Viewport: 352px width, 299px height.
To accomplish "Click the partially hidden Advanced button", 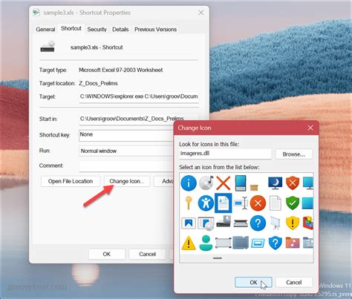I will pyautogui.click(x=164, y=181).
